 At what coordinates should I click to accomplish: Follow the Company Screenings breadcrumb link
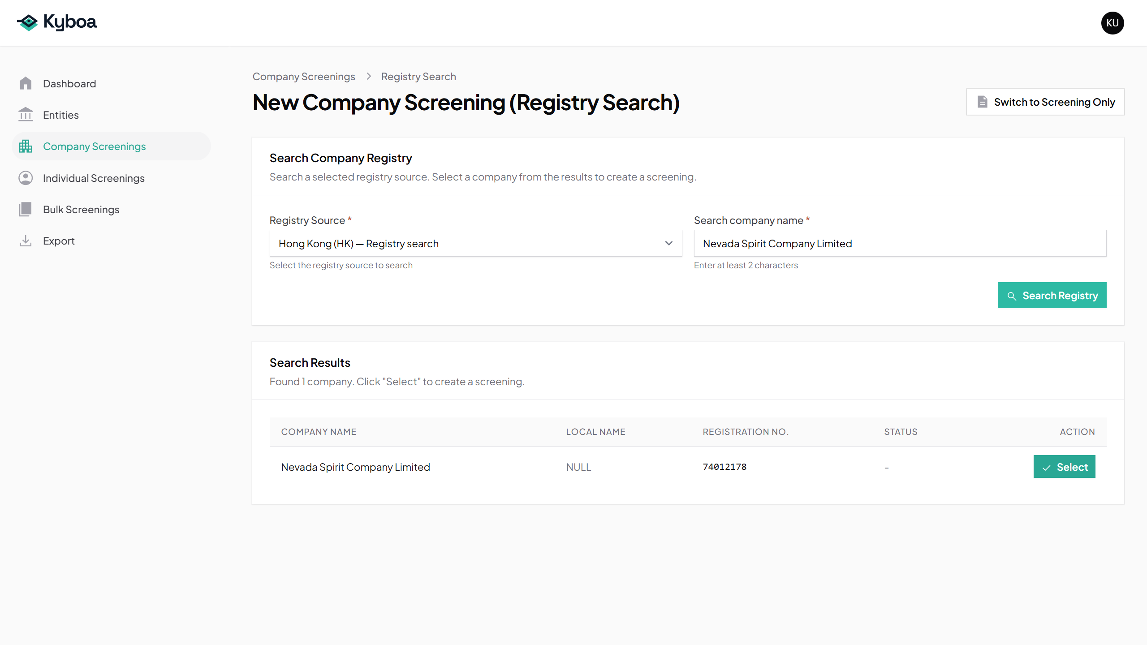point(304,77)
